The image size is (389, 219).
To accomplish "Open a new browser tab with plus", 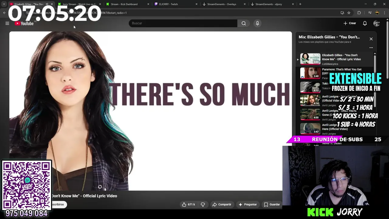I will tap(300, 4).
